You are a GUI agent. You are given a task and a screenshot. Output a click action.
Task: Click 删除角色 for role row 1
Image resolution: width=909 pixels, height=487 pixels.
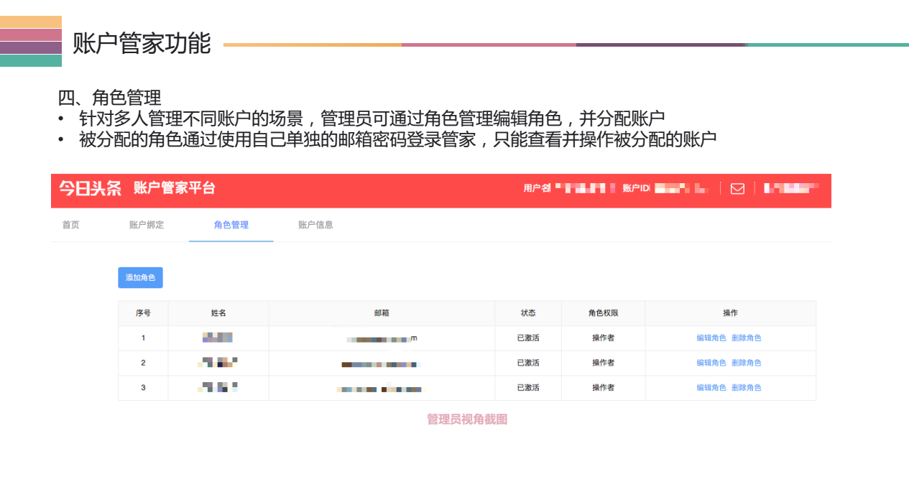coord(746,338)
